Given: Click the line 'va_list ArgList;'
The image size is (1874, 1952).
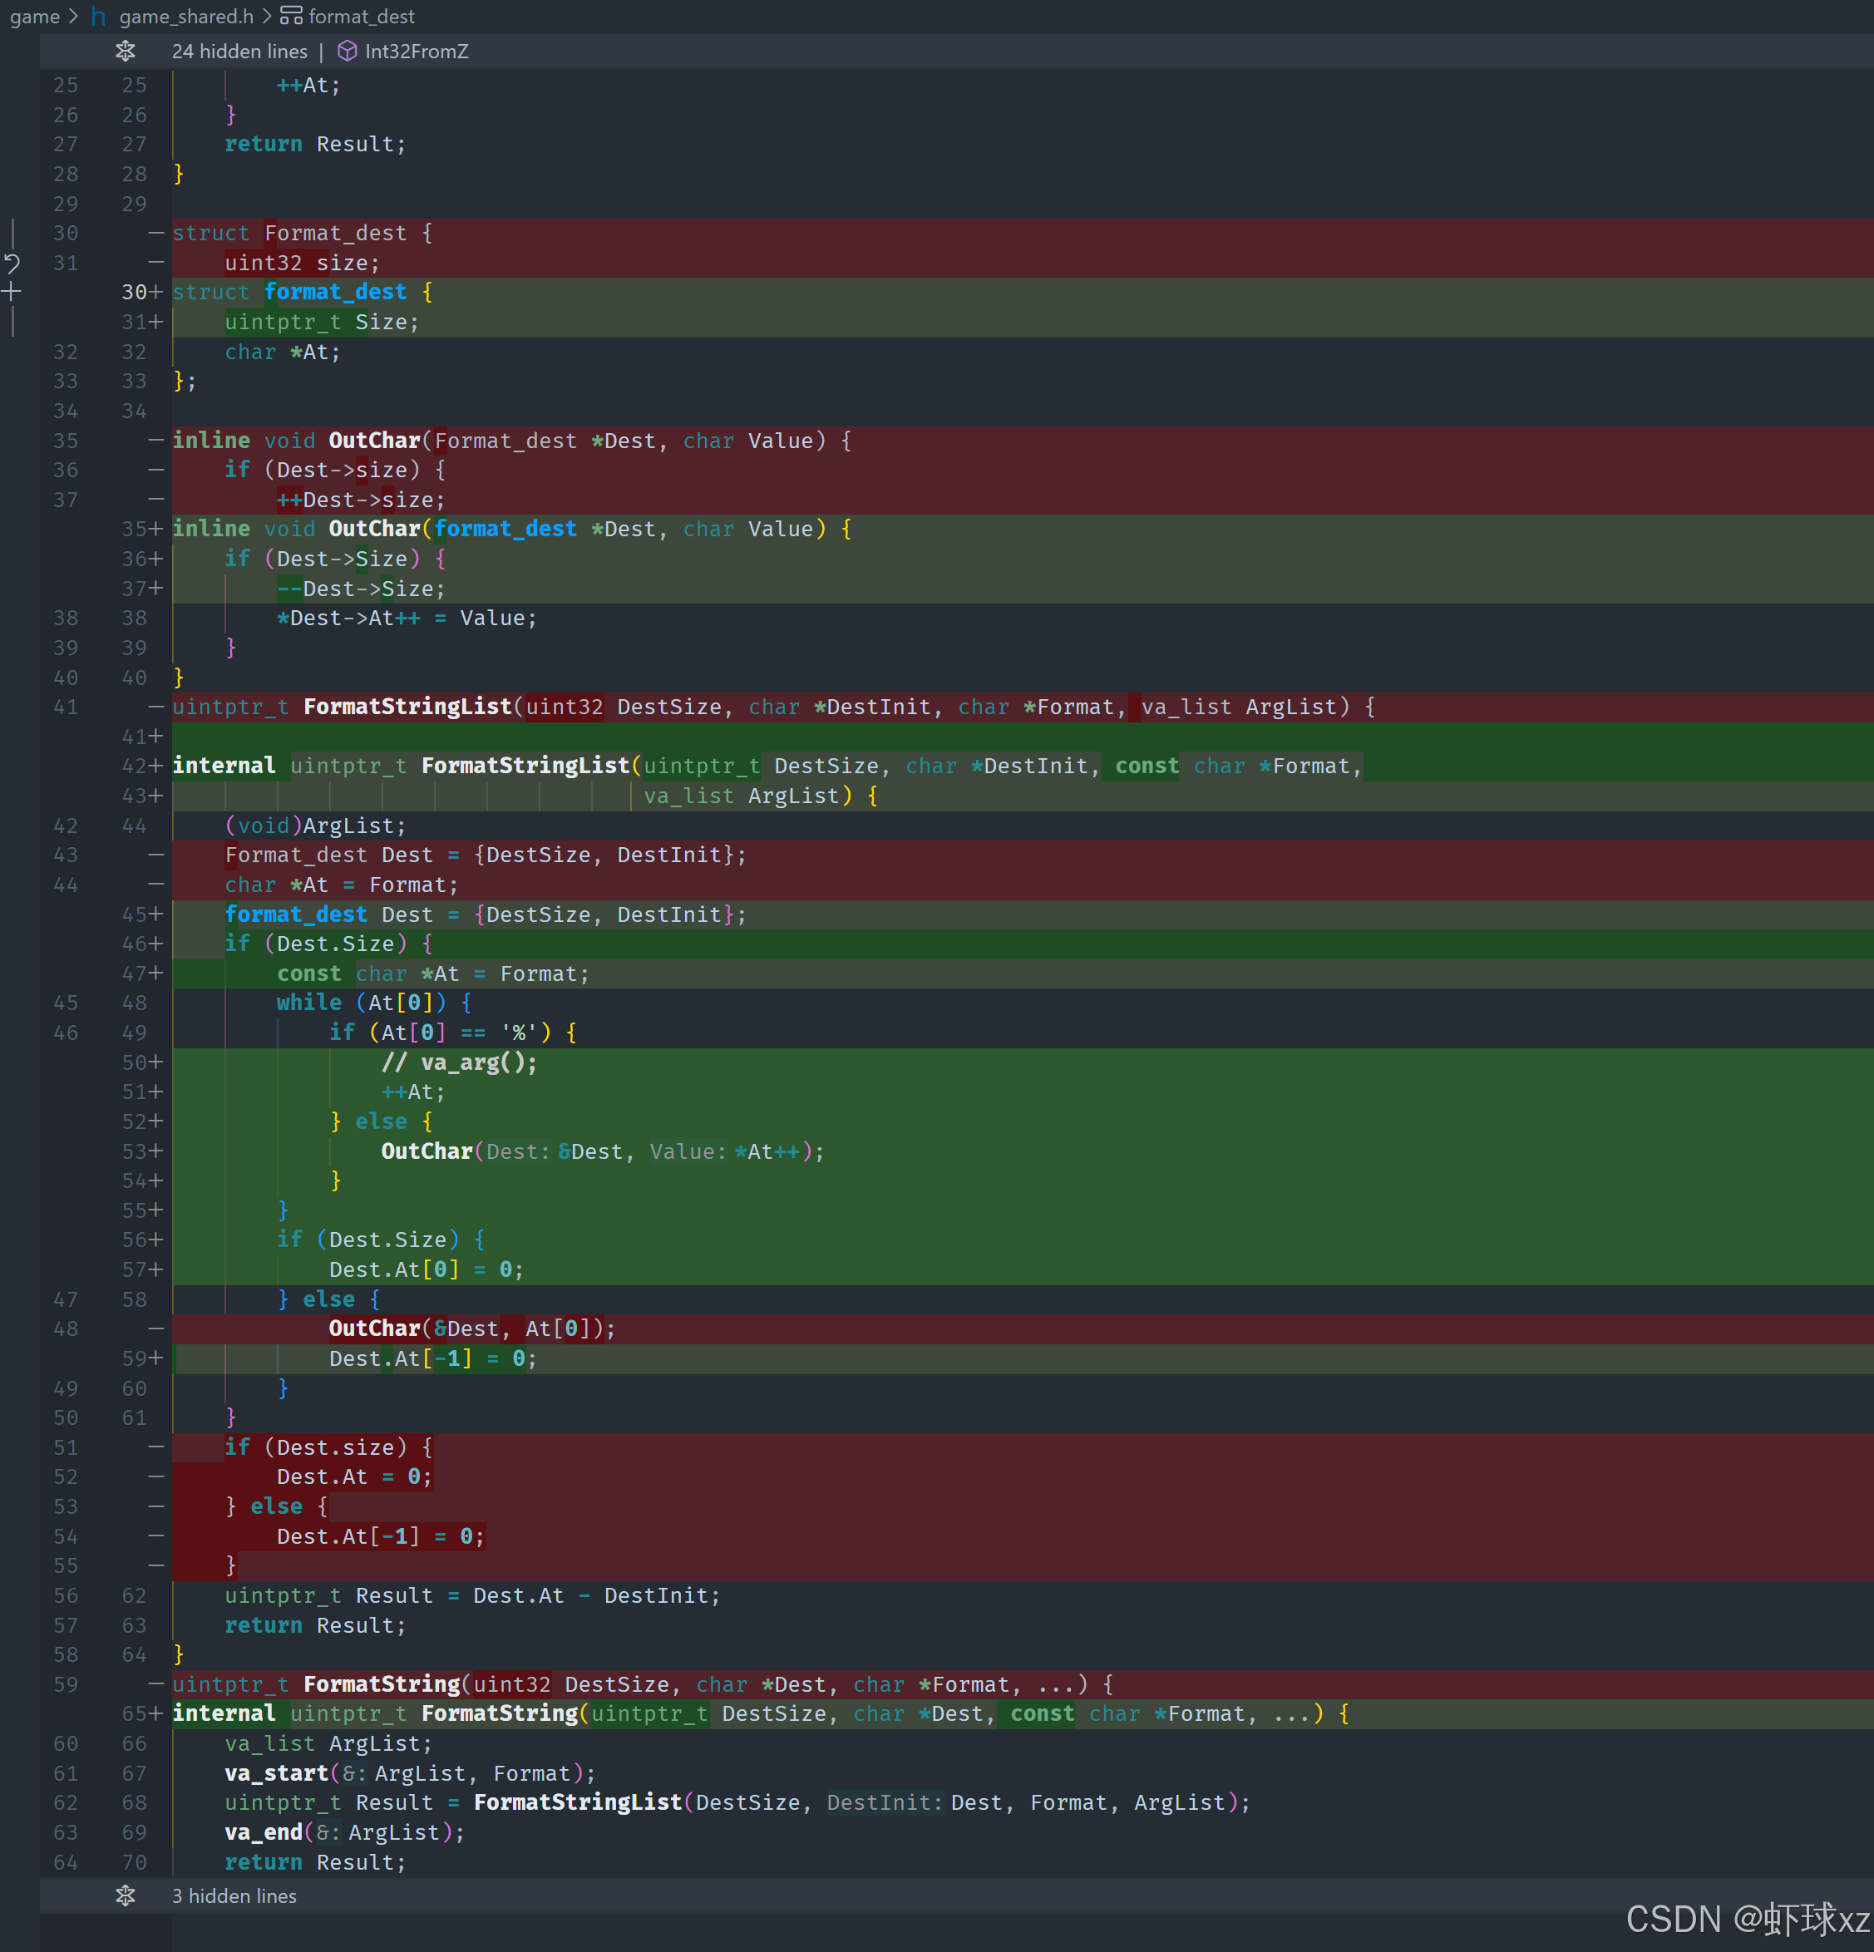Looking at the screenshot, I should pos(328,1745).
